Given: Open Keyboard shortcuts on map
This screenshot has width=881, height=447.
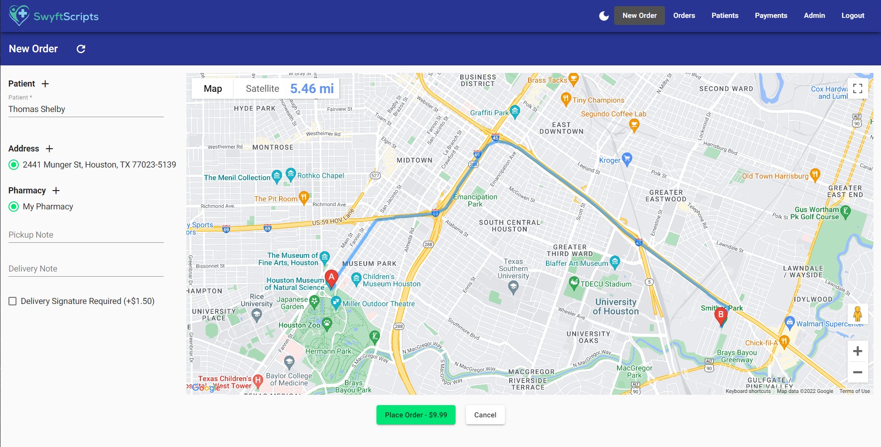Looking at the screenshot, I should click(748, 391).
